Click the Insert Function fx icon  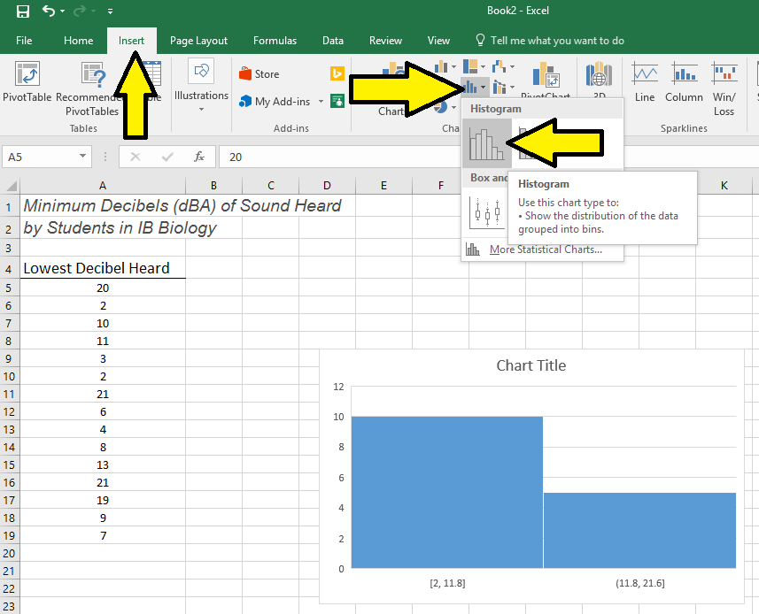coord(199,157)
